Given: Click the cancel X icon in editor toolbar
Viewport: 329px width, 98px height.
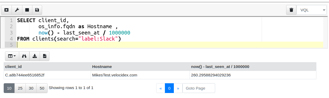Looking at the screenshot, I should click(7, 10).
